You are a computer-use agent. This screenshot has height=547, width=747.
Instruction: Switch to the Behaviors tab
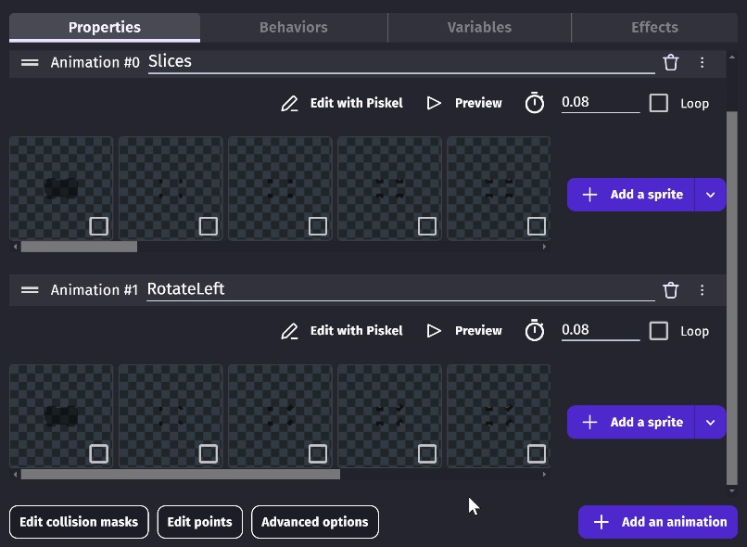(293, 27)
